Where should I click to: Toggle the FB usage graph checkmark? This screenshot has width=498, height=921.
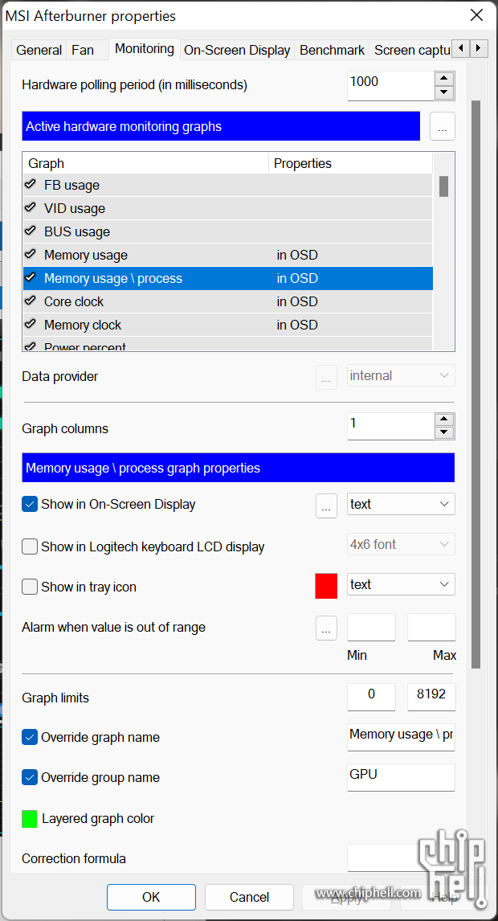(x=30, y=184)
